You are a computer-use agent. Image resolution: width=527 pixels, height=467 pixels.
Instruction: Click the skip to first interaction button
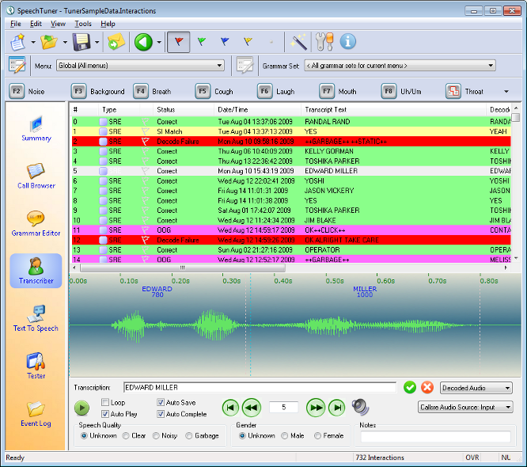tap(230, 408)
